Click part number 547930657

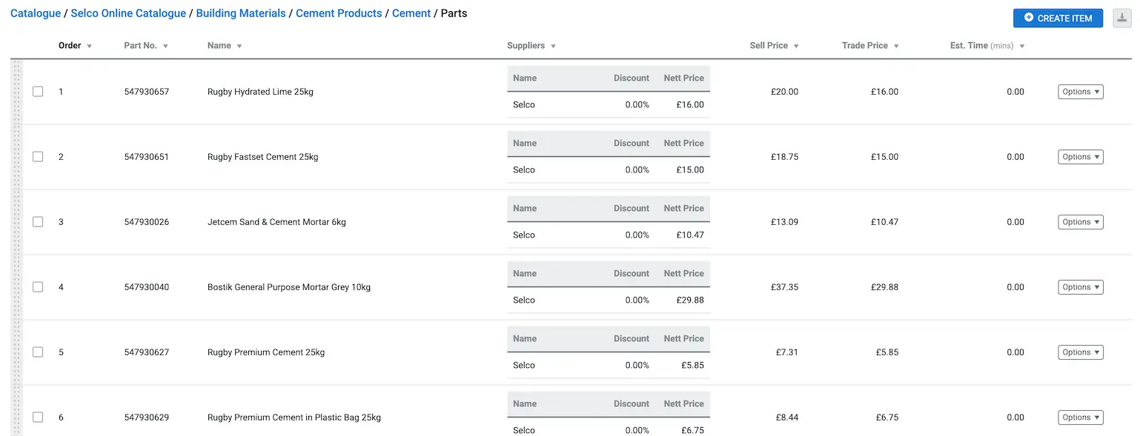tap(147, 92)
